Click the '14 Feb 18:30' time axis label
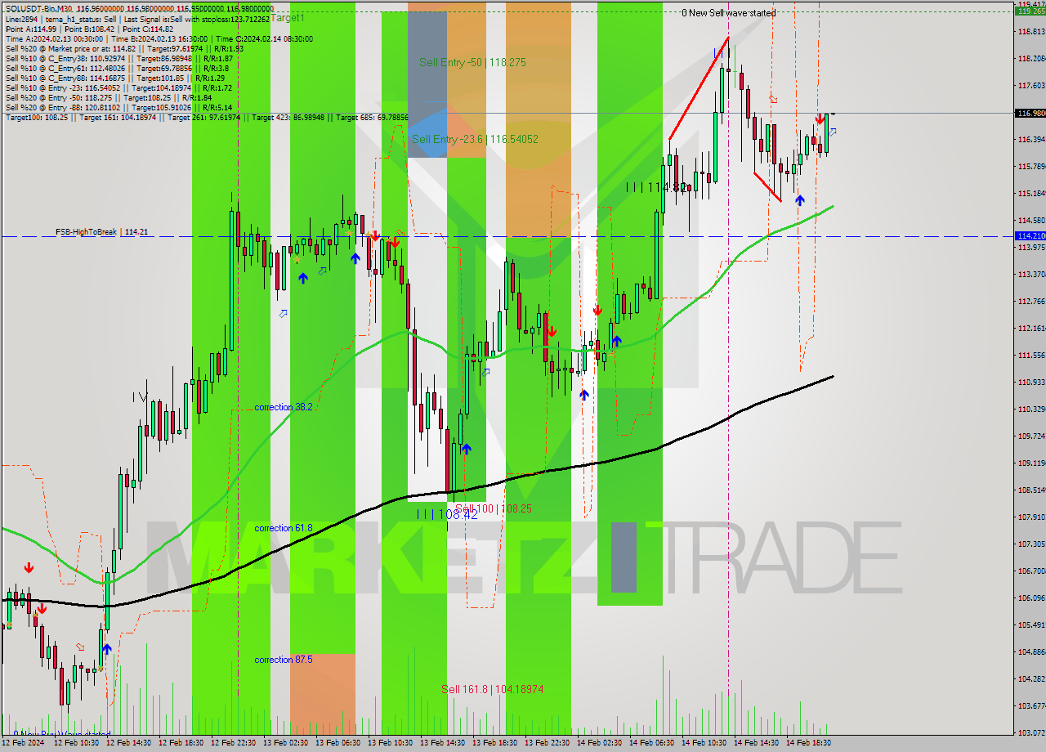This screenshot has width=1046, height=752. 808,743
